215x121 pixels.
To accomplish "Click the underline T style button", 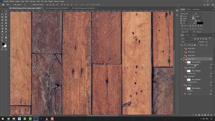I will pyautogui.click(x=198, y=26).
